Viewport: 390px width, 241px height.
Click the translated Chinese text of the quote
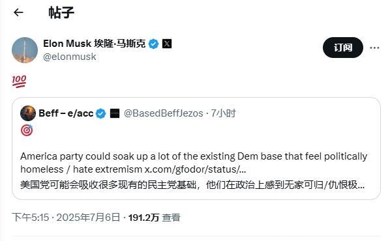click(x=192, y=185)
